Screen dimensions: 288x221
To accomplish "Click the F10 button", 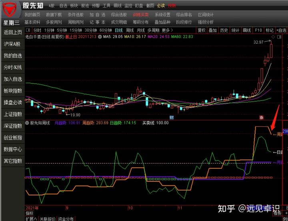I will [258, 30].
